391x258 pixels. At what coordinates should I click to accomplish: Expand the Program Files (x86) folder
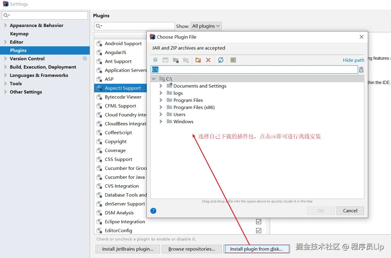click(161, 107)
